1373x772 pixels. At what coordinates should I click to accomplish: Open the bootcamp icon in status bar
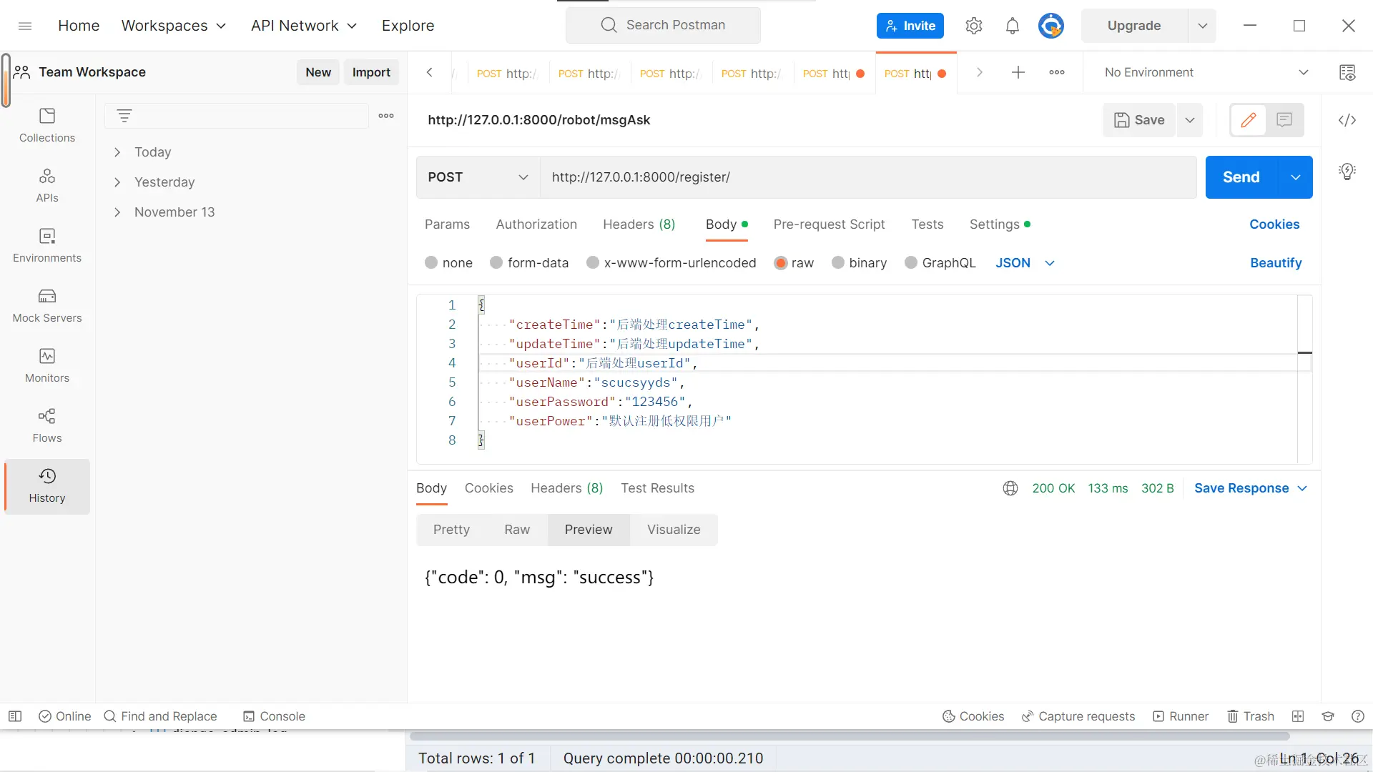click(1328, 716)
